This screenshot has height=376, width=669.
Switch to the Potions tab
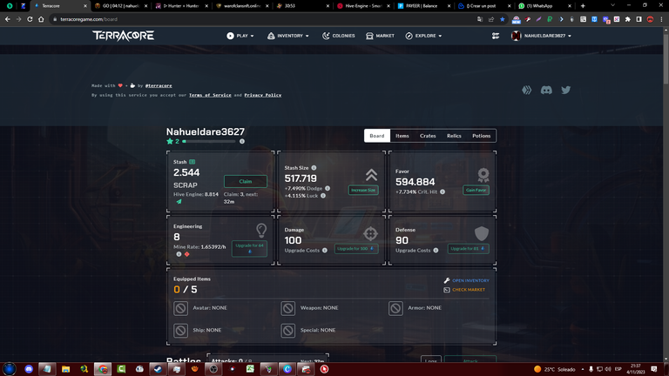click(481, 136)
